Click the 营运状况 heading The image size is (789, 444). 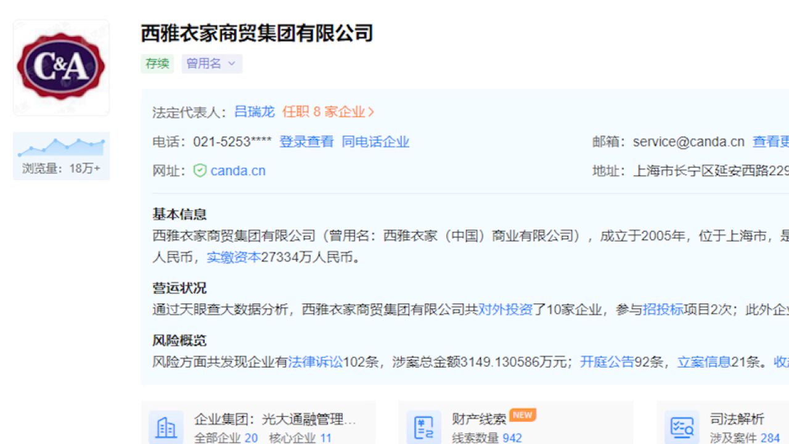coord(179,288)
